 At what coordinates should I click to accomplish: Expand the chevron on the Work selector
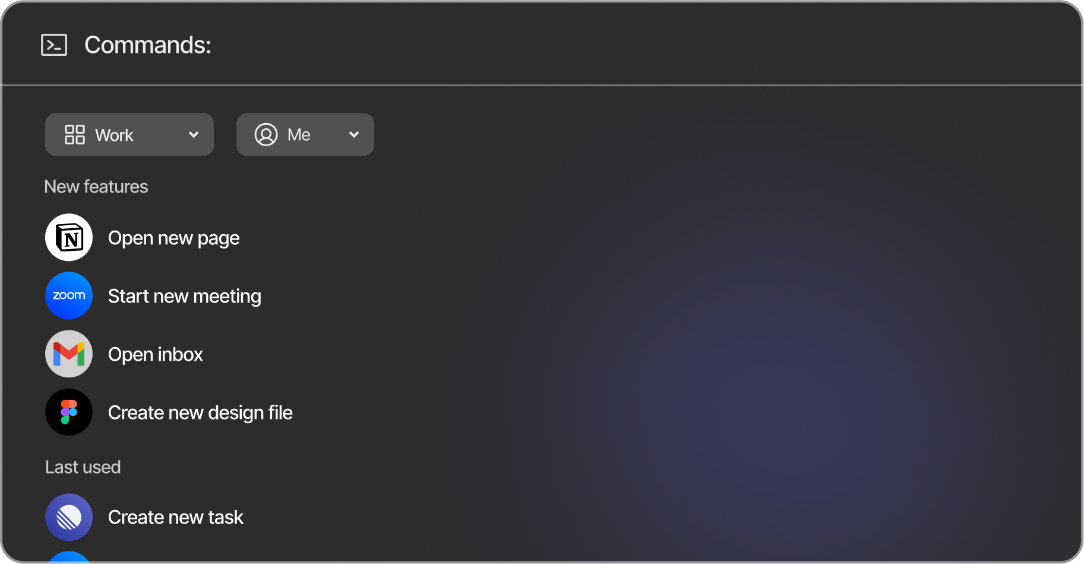pyautogui.click(x=194, y=135)
